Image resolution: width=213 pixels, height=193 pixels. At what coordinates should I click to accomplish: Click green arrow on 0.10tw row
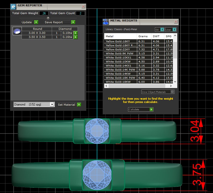click(76, 33)
